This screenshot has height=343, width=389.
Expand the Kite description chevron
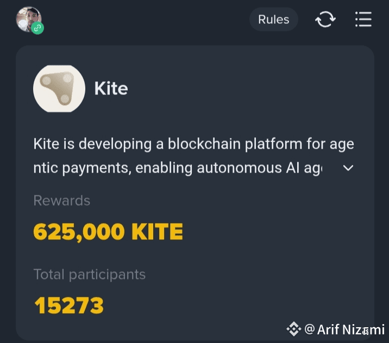click(348, 168)
